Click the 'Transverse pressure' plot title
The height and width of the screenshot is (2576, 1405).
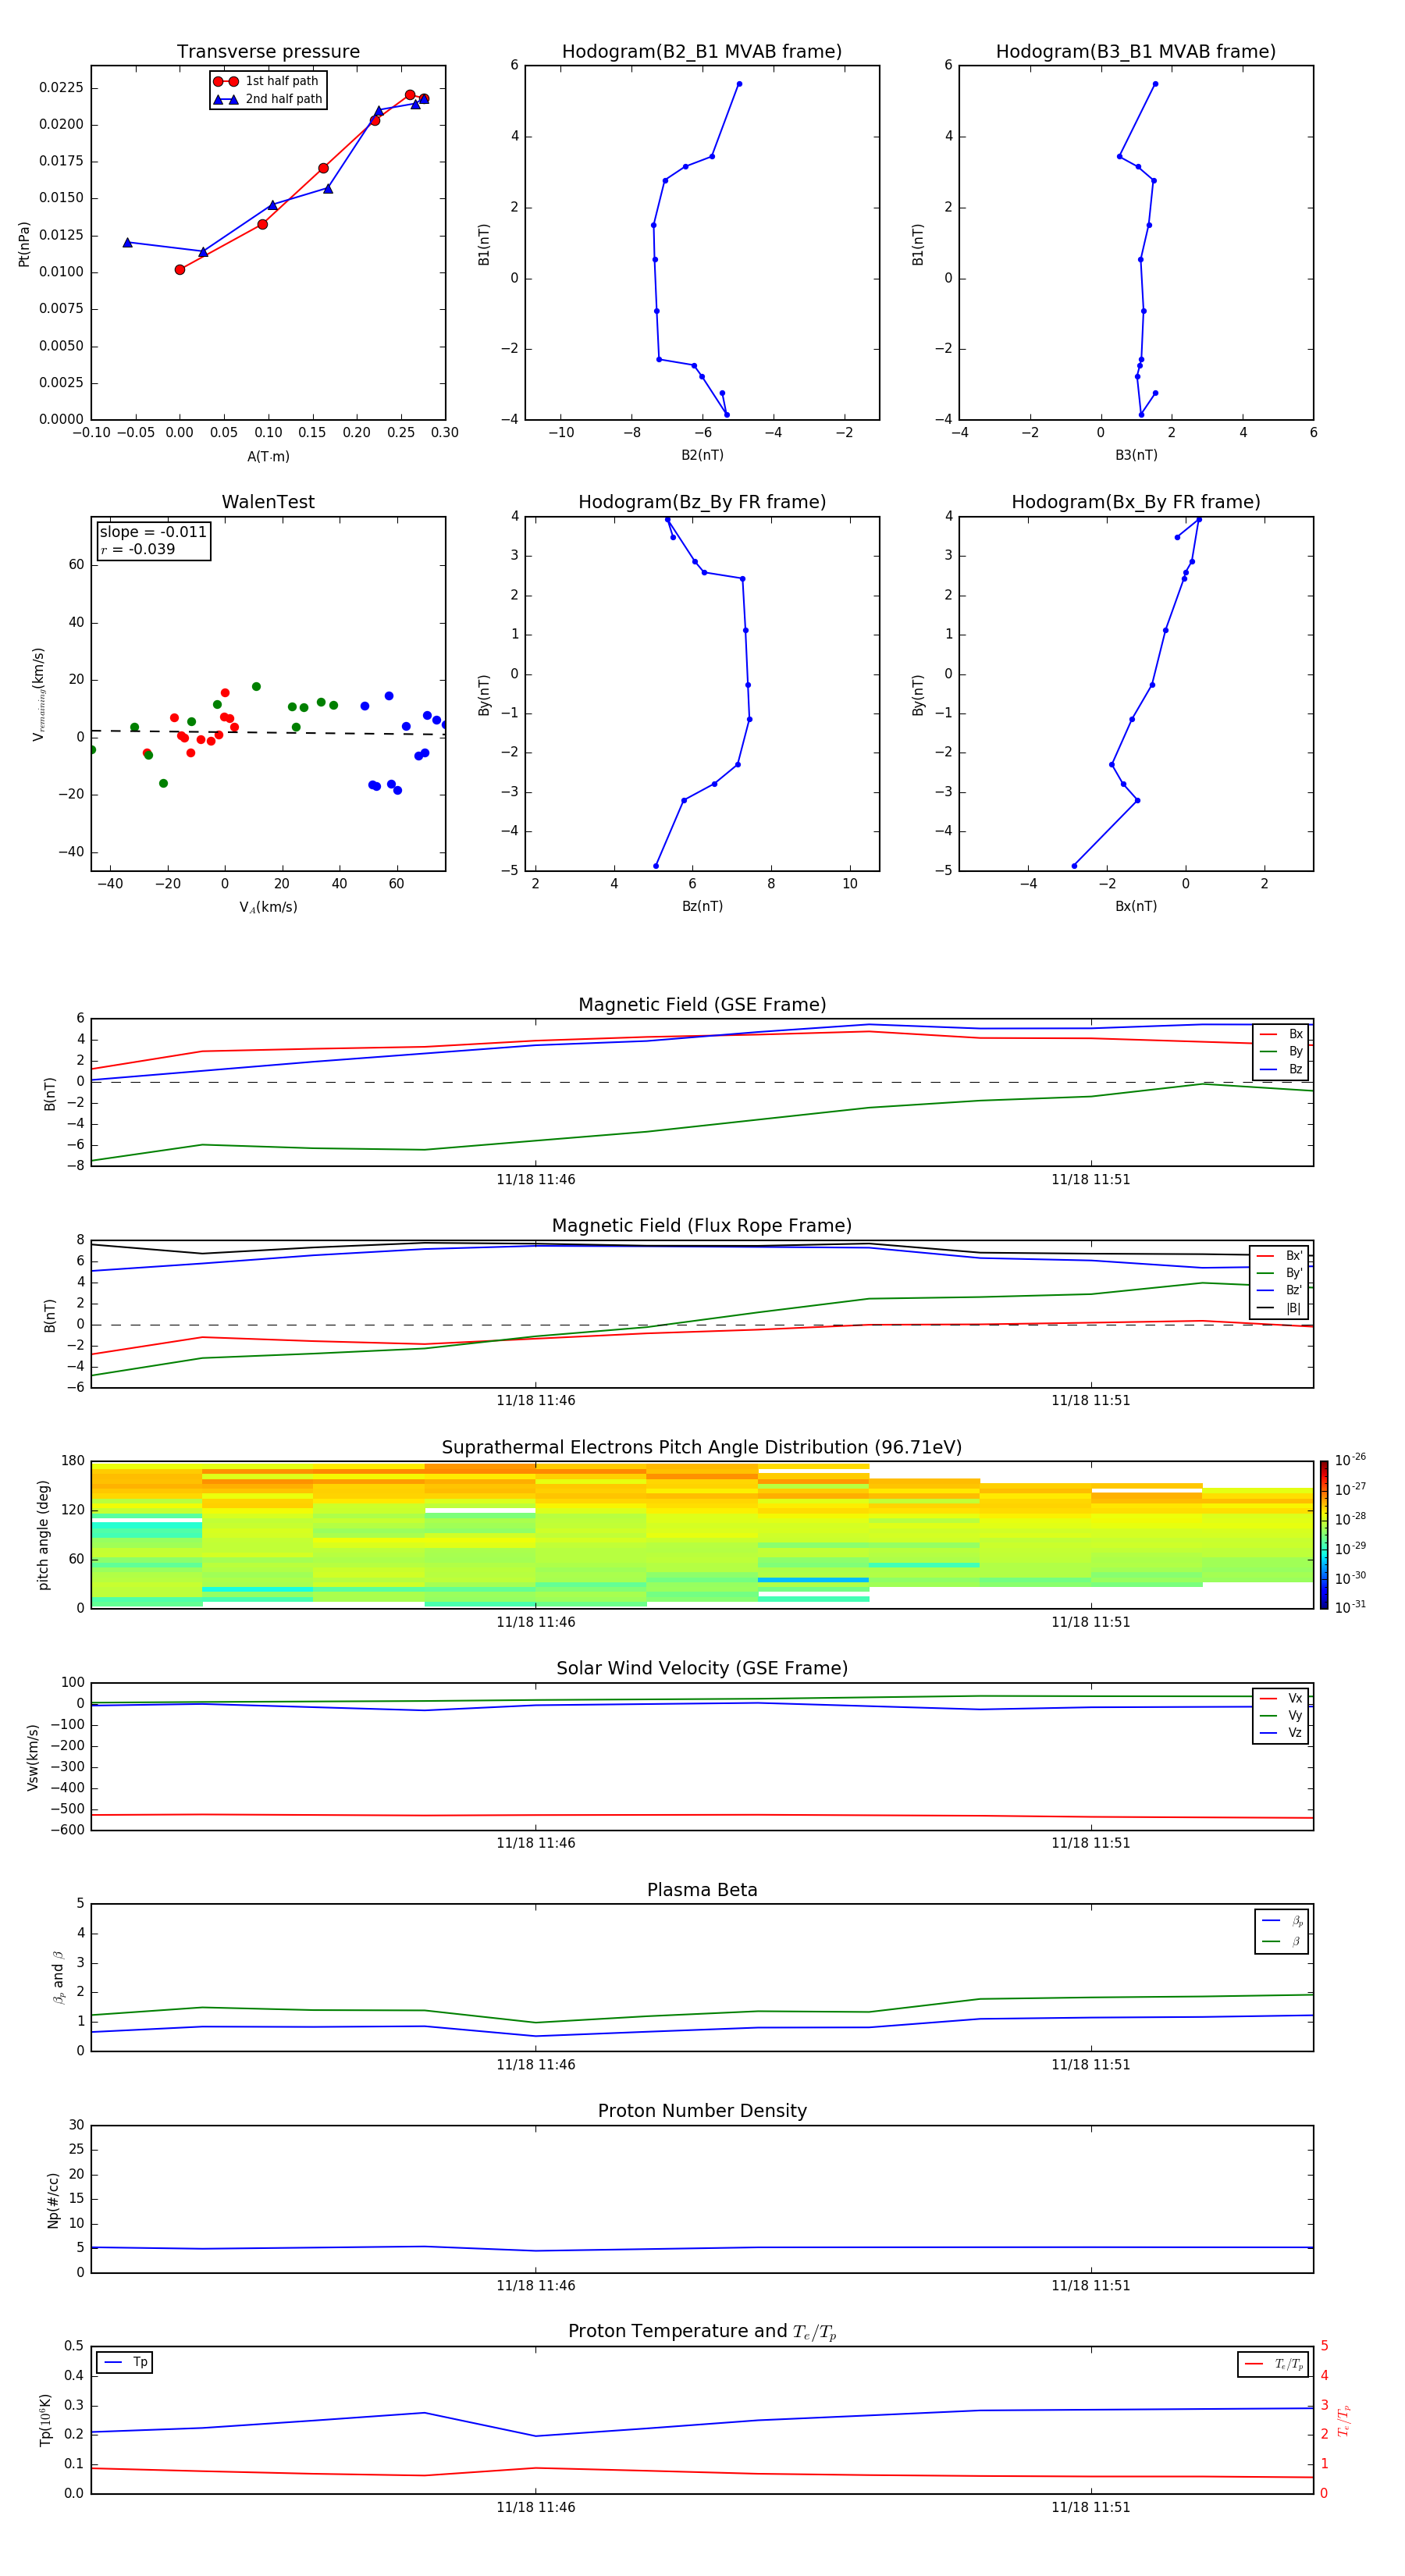[x=268, y=51]
